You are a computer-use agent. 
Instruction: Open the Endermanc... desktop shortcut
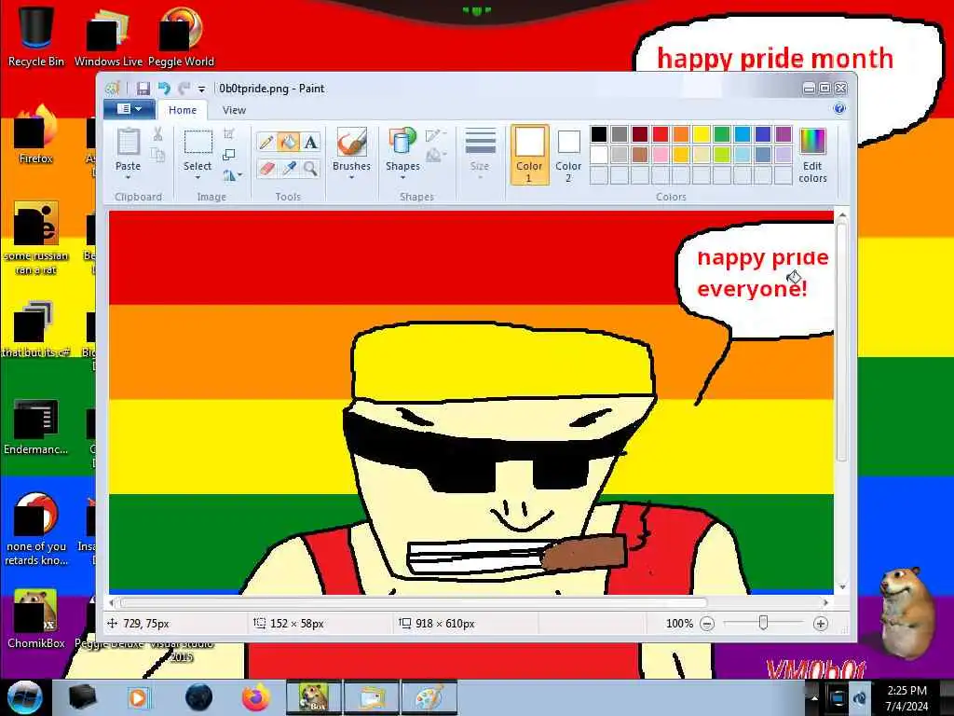point(36,426)
